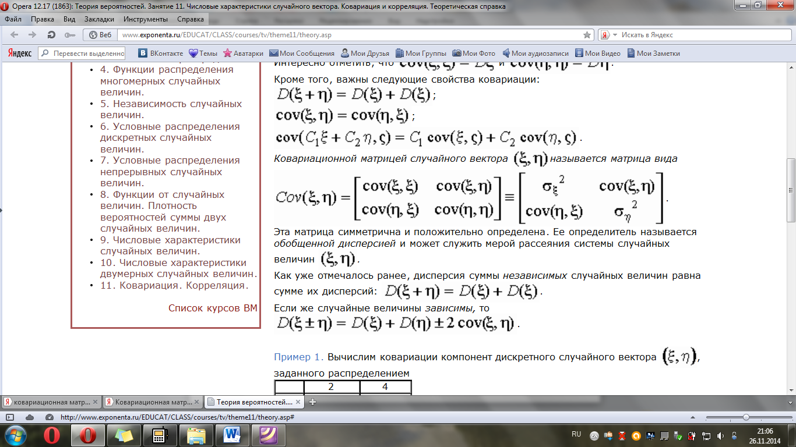Screen dimensions: 796x447
Task: Open the ВКонтакте bookmark
Action: coord(161,54)
